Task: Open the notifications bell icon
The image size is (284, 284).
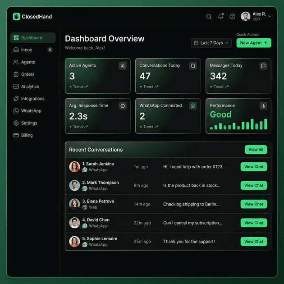Action: click(220, 16)
